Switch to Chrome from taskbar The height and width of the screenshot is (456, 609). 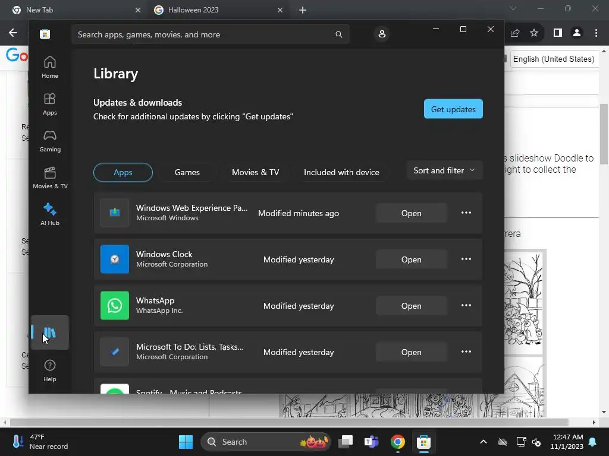[398, 442]
